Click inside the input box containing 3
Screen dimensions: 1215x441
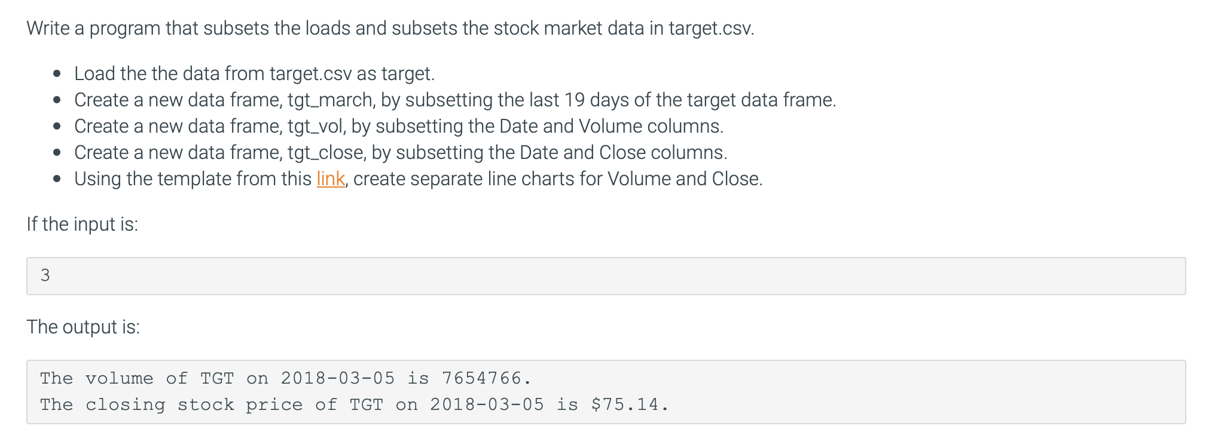606,275
